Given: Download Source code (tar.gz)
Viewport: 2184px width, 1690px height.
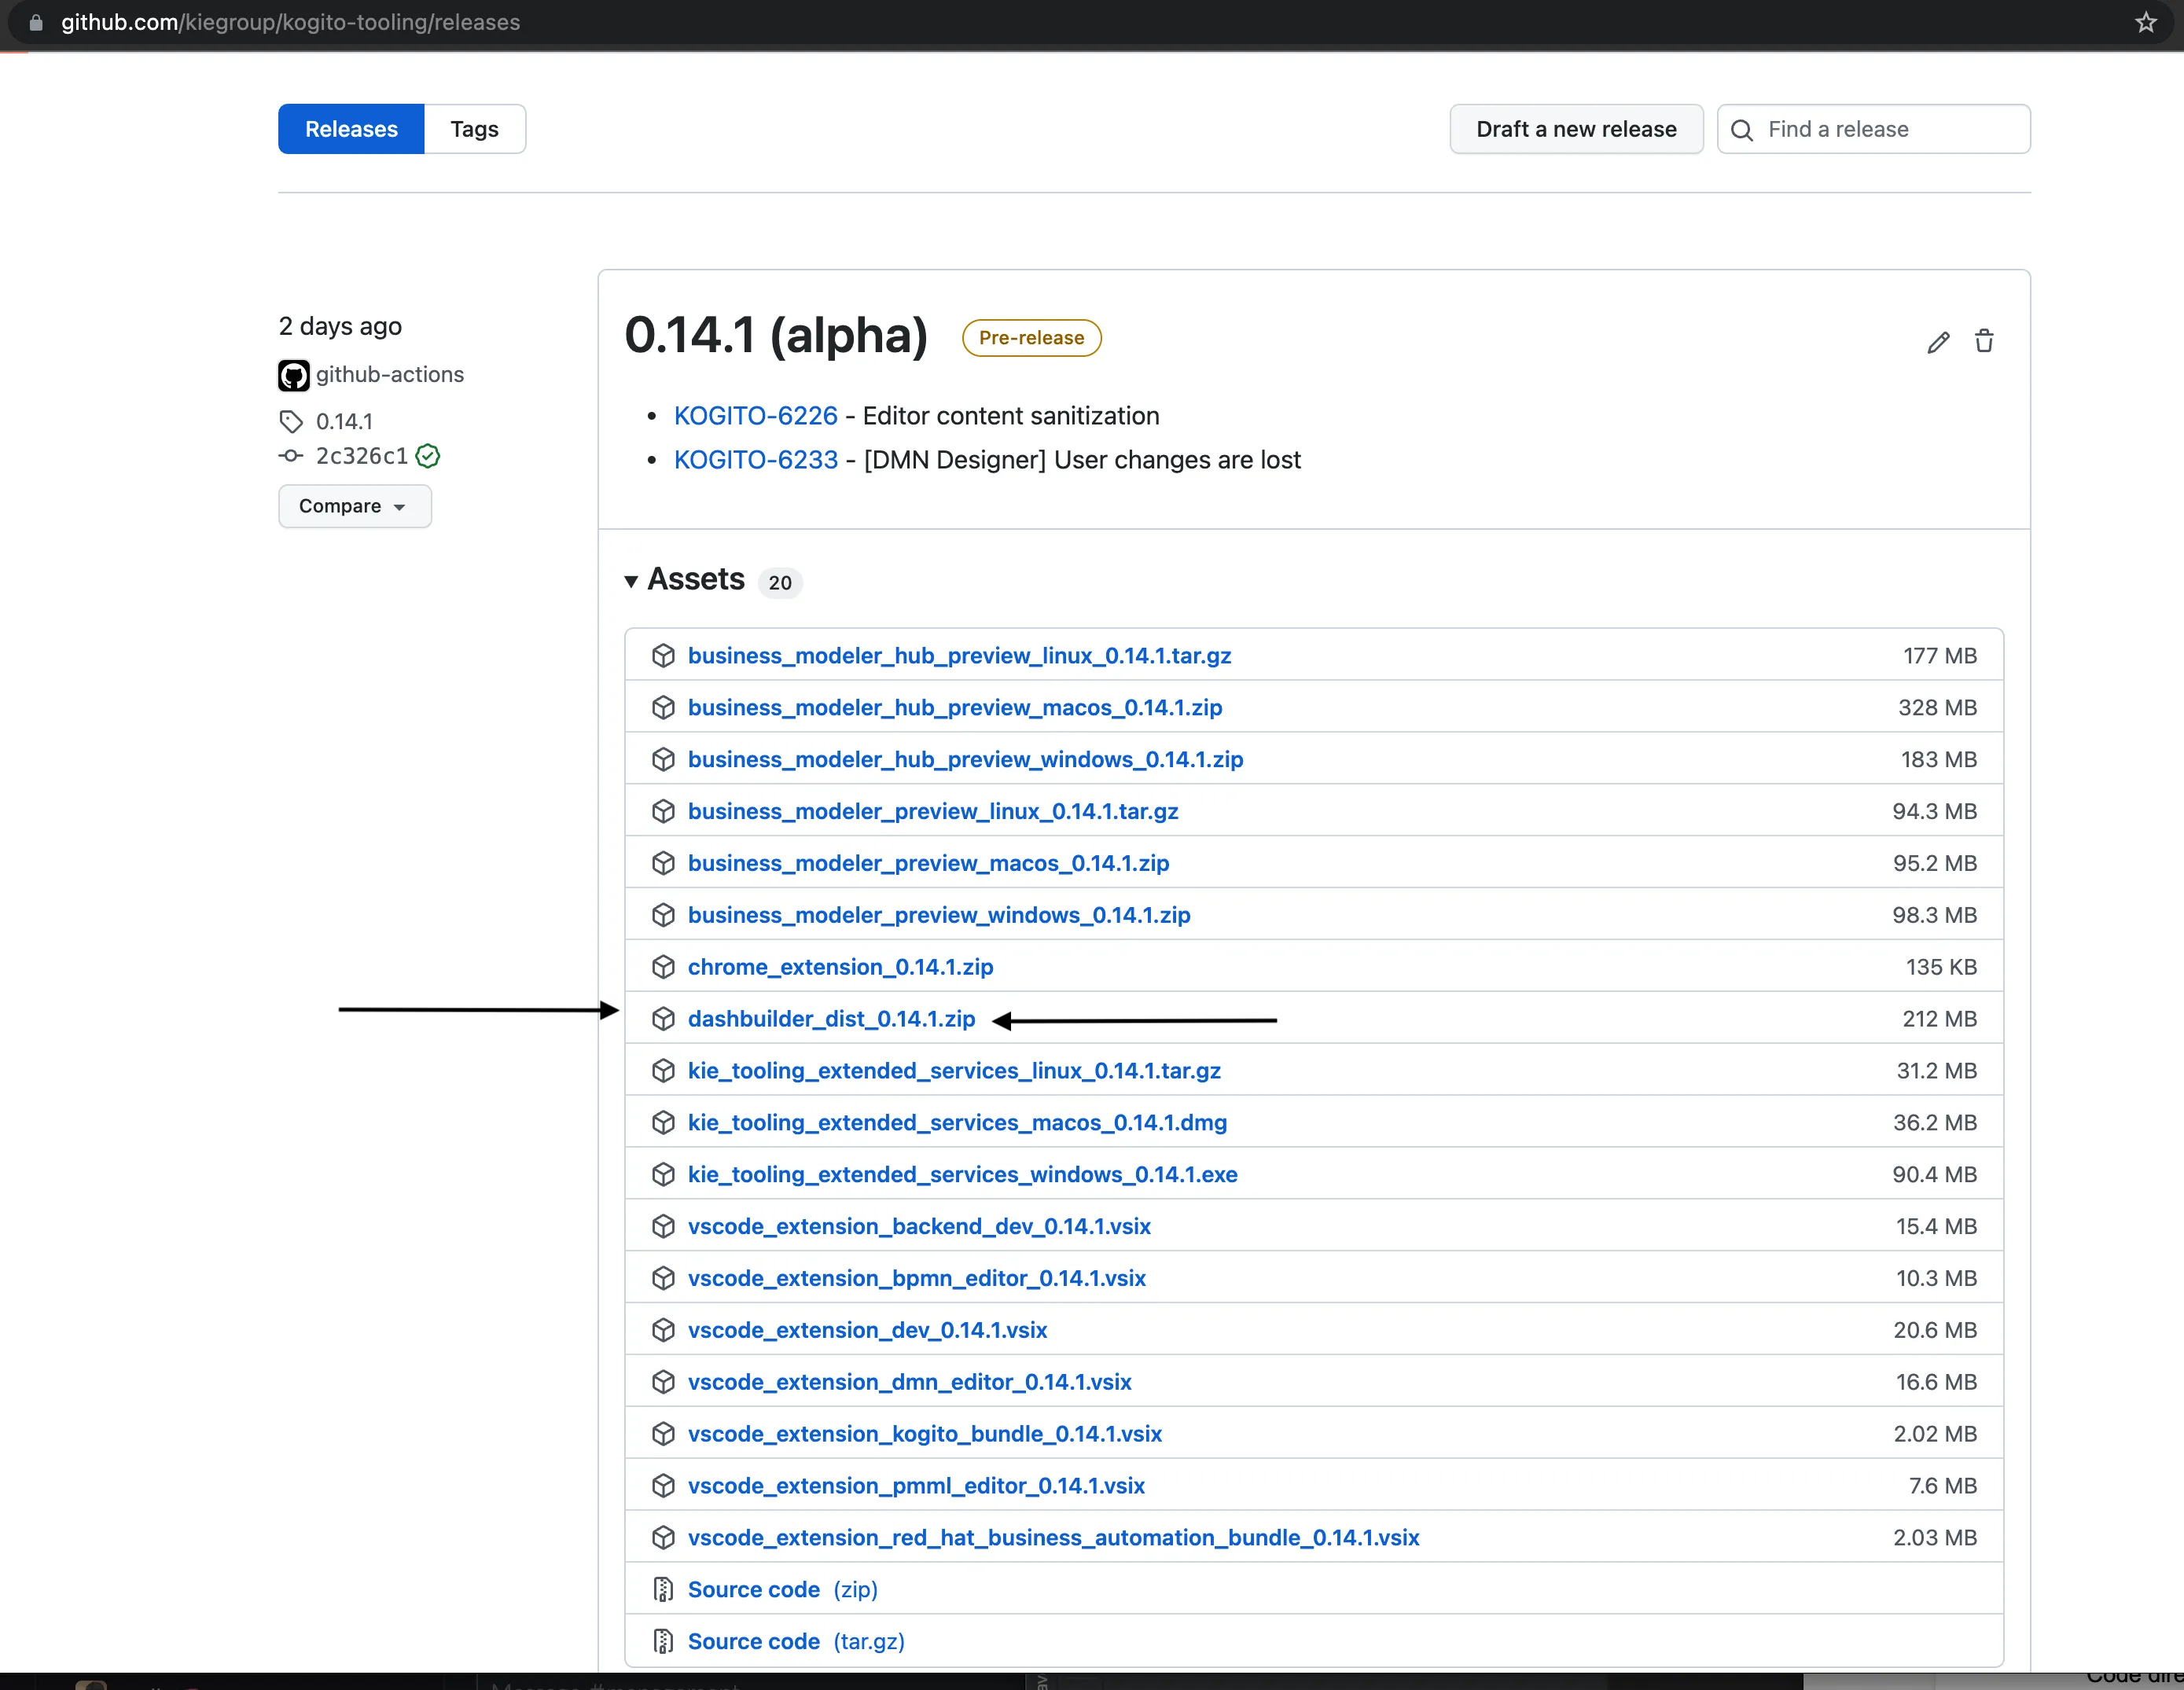Looking at the screenshot, I should point(796,1642).
